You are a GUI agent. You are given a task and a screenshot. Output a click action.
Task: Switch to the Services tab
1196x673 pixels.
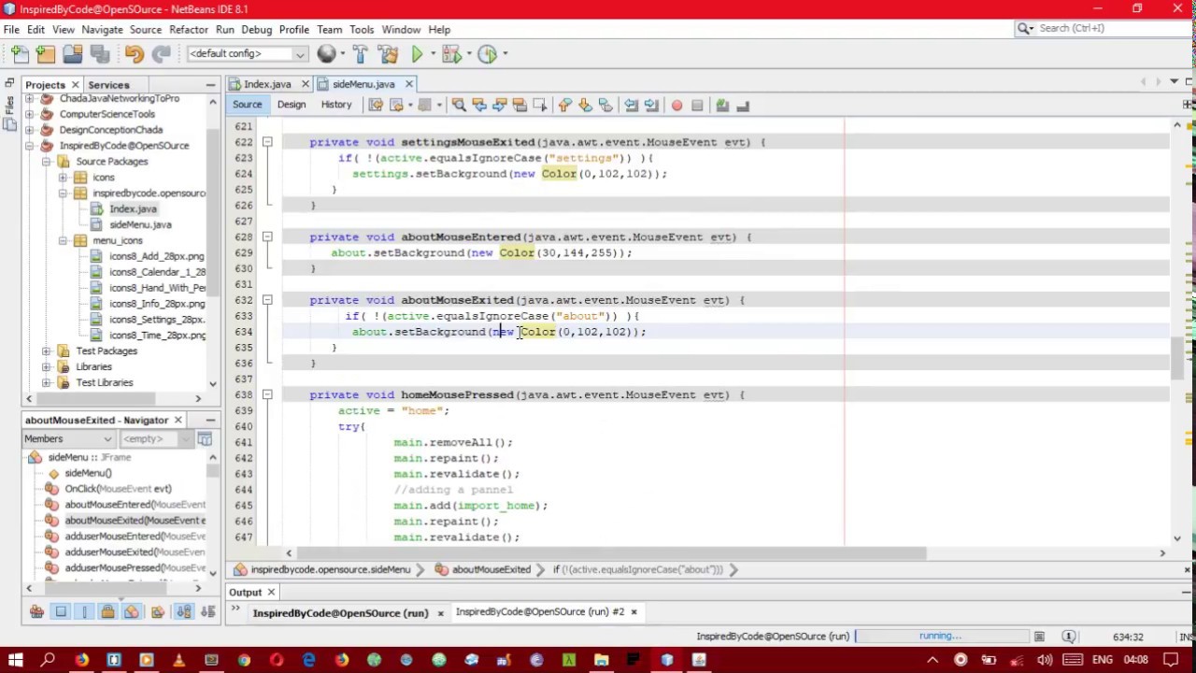tap(108, 84)
